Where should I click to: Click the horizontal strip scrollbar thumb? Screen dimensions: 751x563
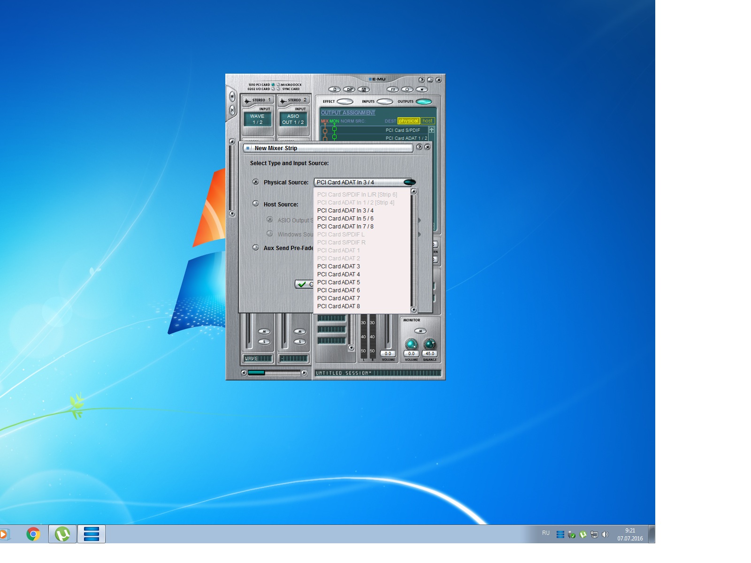(256, 373)
